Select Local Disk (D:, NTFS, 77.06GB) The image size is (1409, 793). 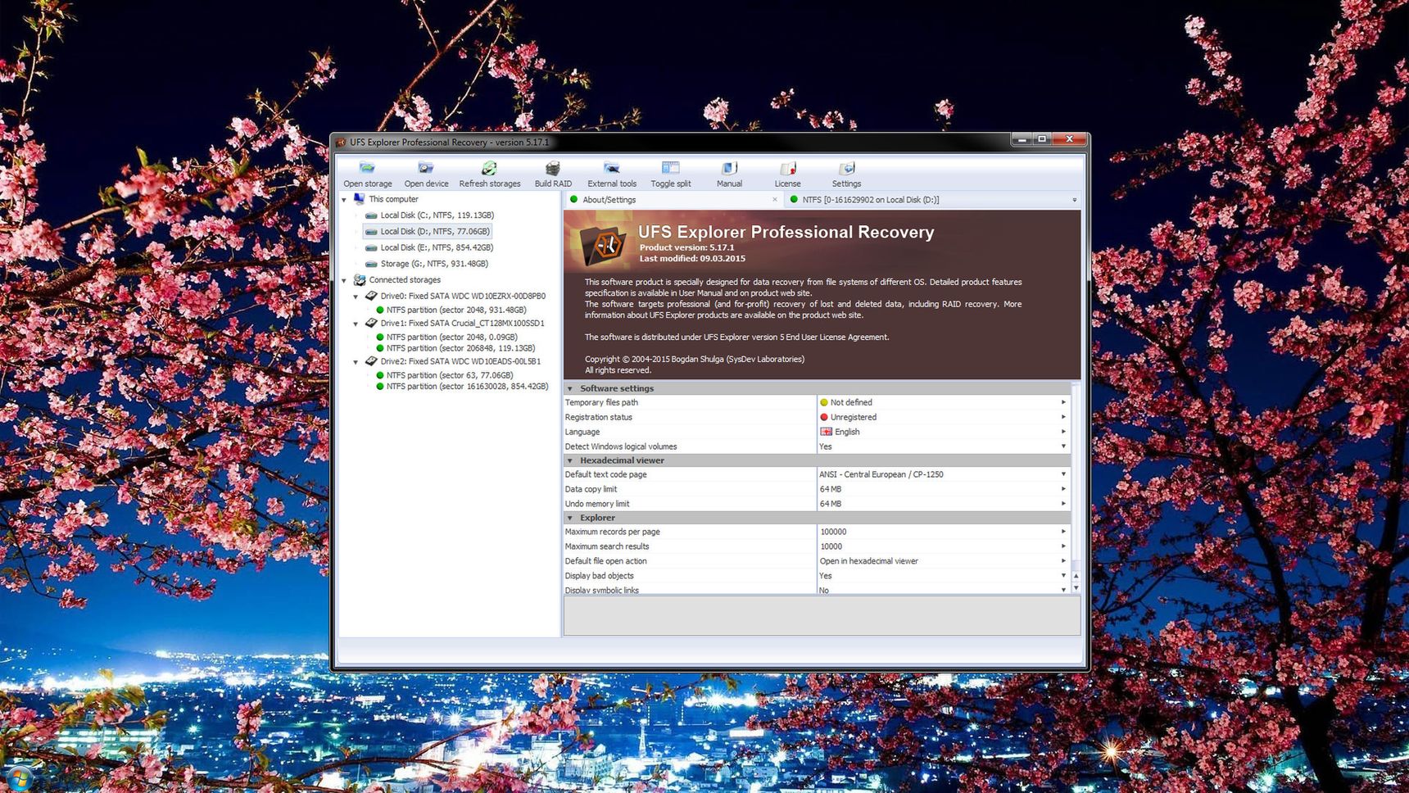click(x=428, y=232)
